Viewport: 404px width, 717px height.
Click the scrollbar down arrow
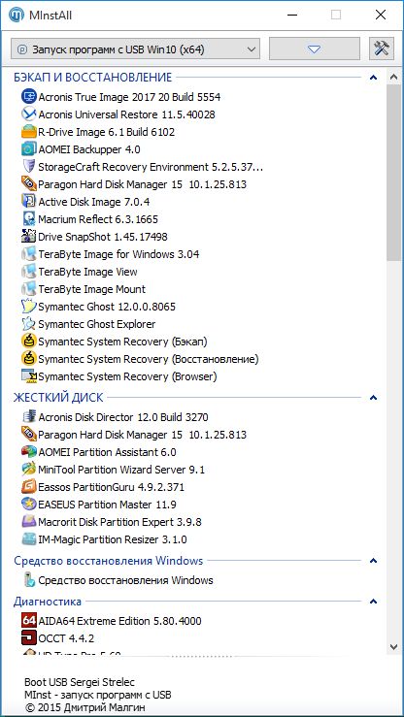(x=394, y=646)
